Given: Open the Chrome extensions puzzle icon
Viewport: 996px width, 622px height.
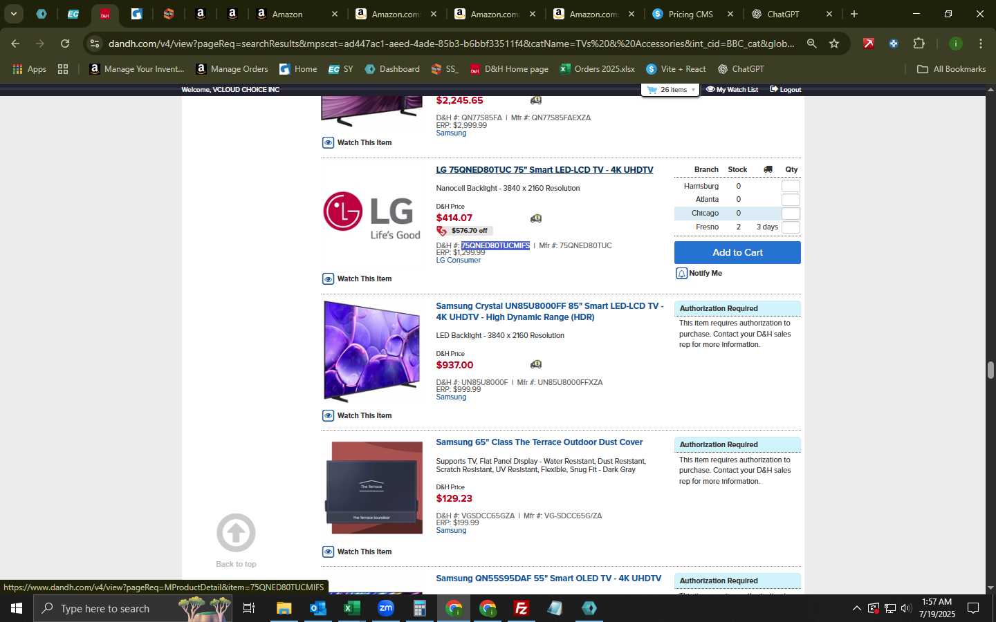Looking at the screenshot, I should click(x=919, y=44).
